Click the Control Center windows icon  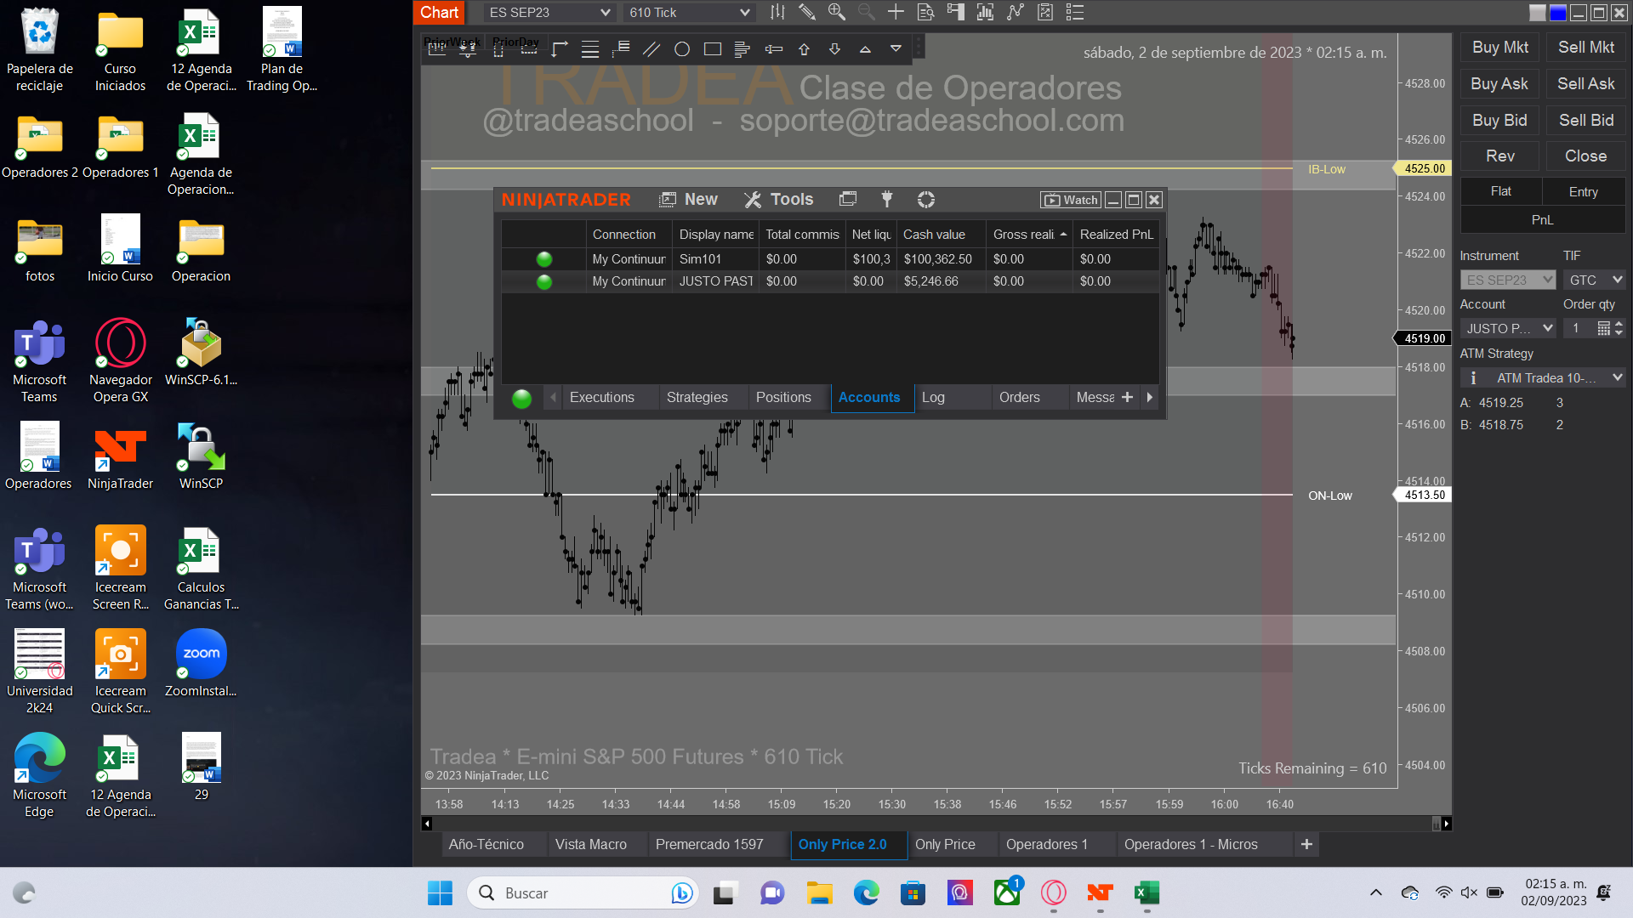pos(848,199)
